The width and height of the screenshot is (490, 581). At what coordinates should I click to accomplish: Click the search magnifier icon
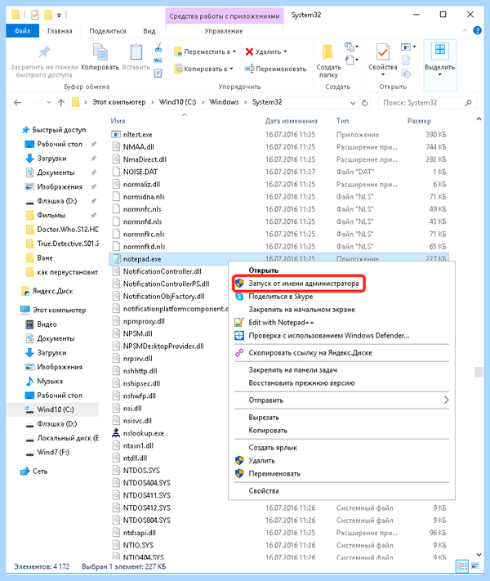468,103
